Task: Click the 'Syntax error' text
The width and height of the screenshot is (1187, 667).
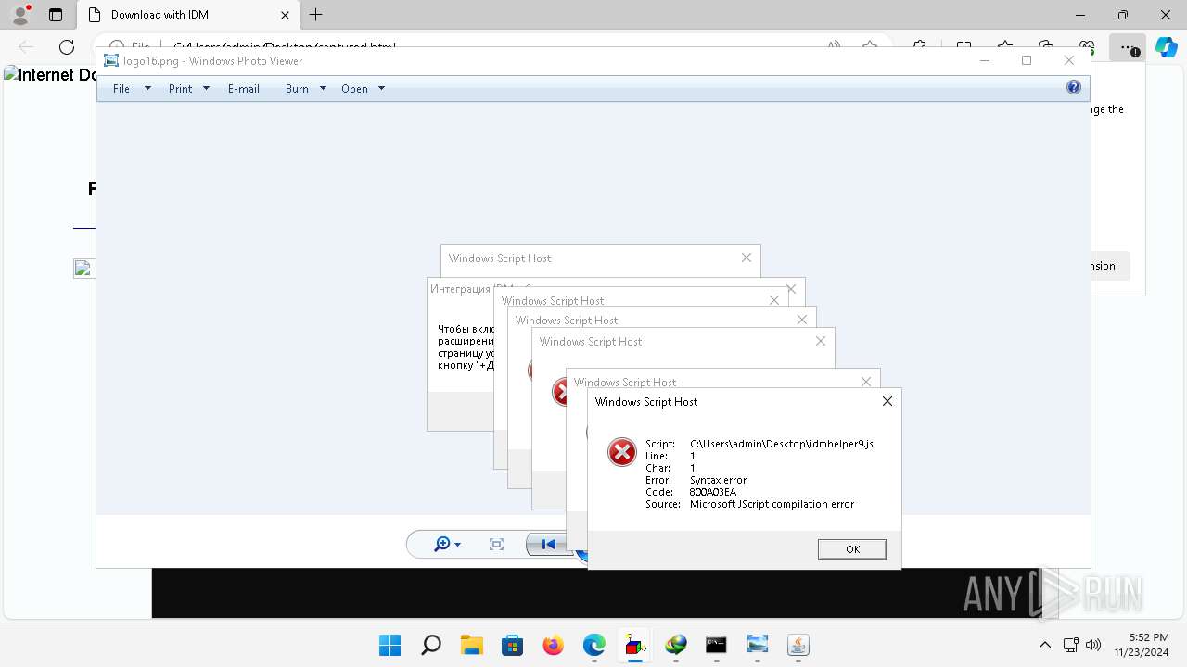Action: [x=718, y=480]
